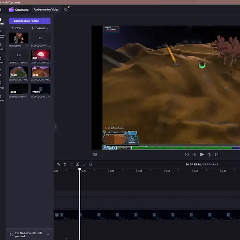
Task: Click the 6:46 mark on the ruler
Action: (x=224, y=171)
